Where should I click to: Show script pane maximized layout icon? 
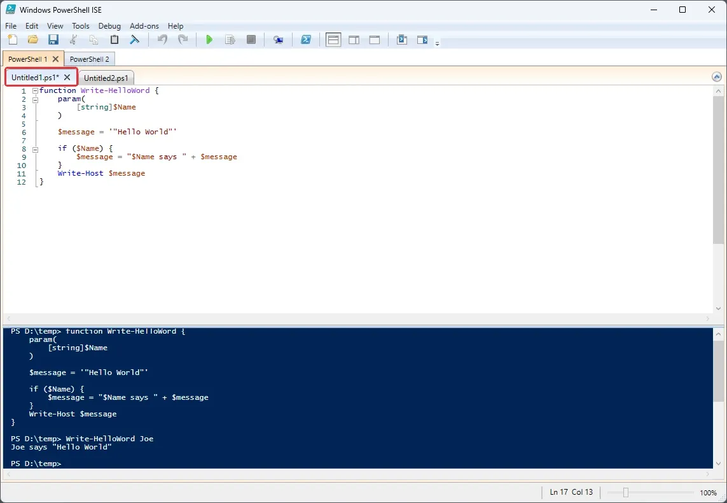point(375,39)
